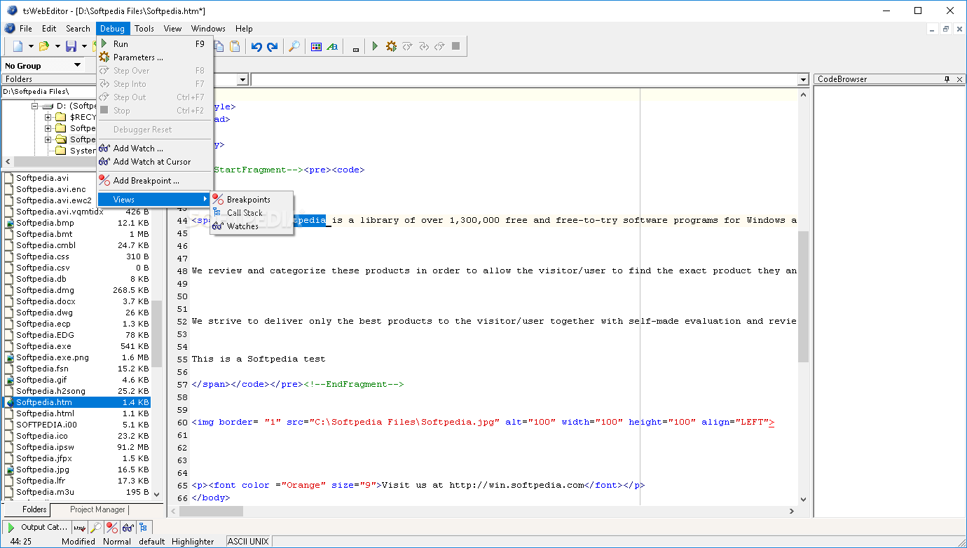Click the file list vertical scrollbar
Screen dimensions: 967x548
[157, 335]
